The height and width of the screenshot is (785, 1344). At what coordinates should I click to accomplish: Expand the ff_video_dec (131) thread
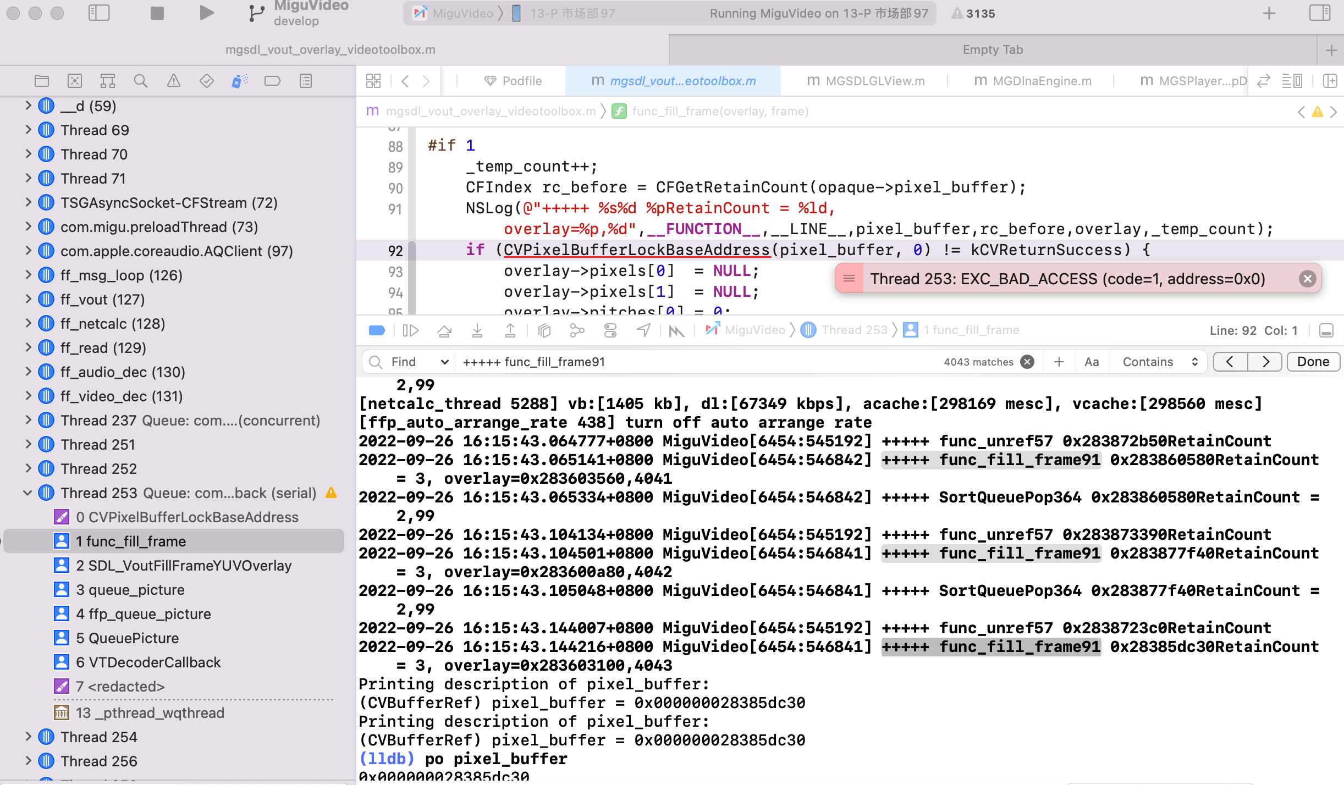pyautogui.click(x=27, y=396)
